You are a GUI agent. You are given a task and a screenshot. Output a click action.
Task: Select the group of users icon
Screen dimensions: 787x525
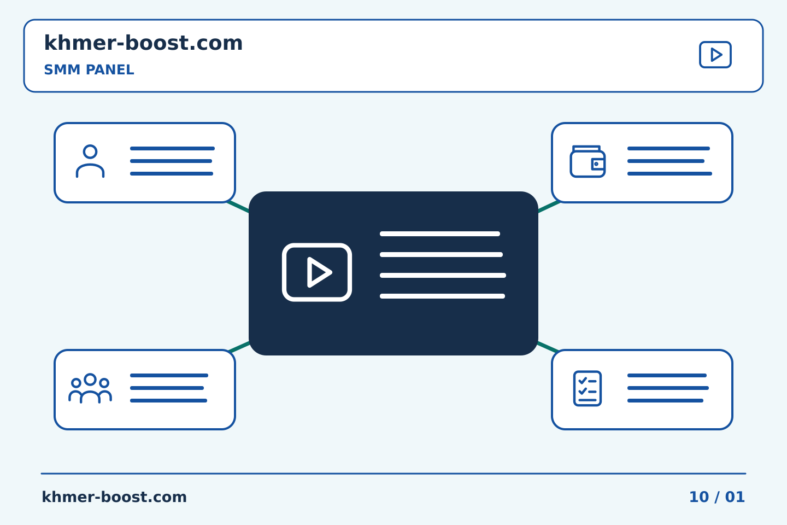coord(90,388)
